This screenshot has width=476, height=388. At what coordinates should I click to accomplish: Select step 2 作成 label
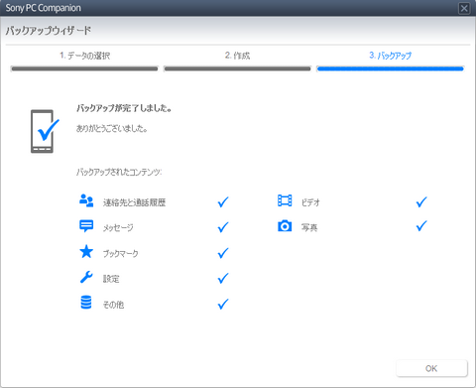coord(237,56)
